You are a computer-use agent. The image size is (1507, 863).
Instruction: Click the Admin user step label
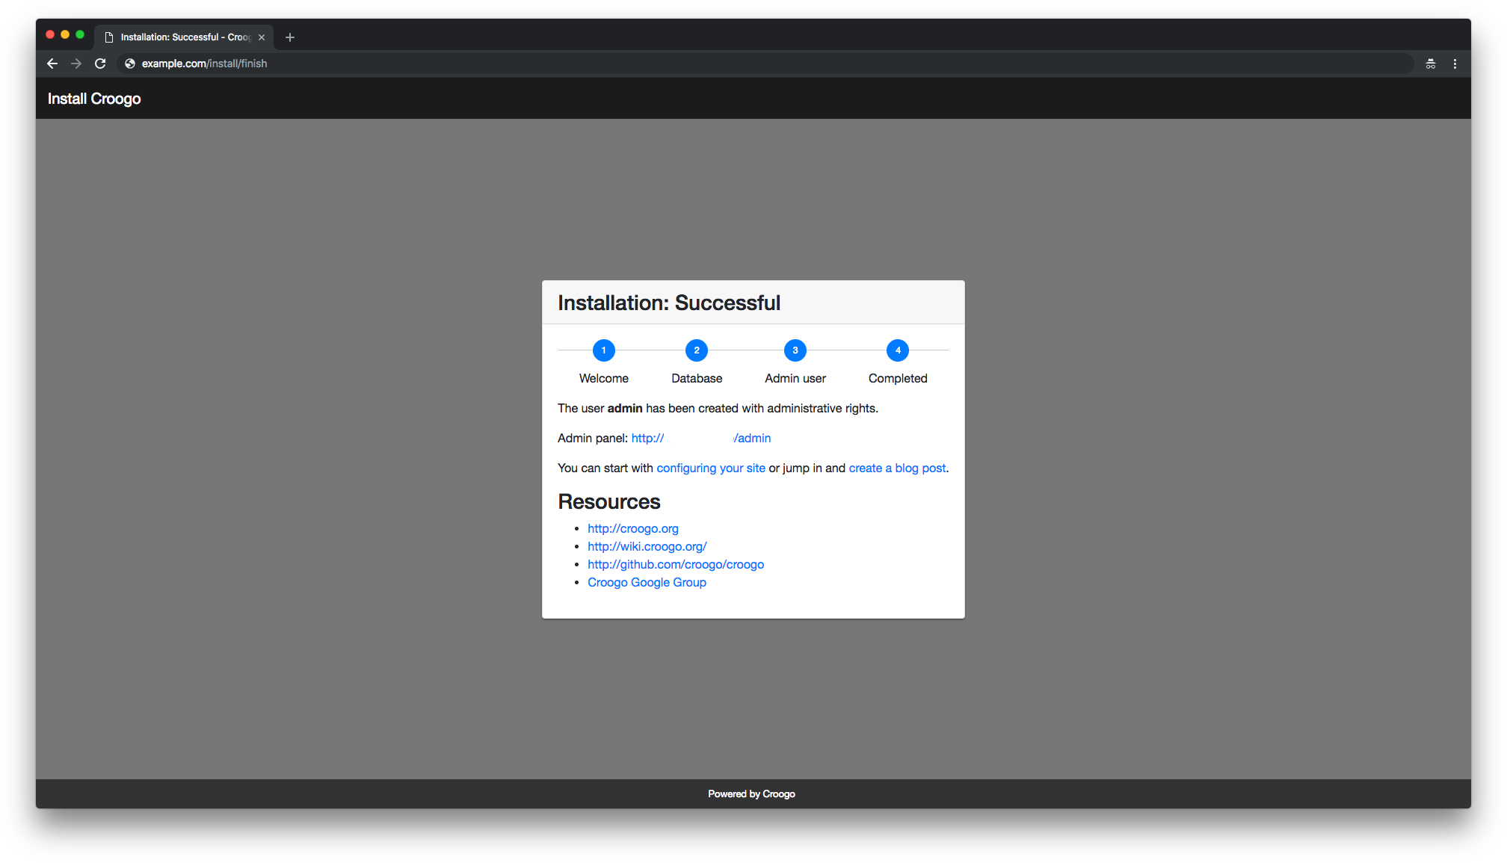[795, 379]
